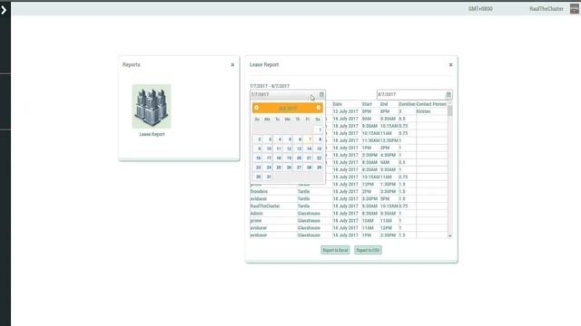Image resolution: width=581 pixels, height=326 pixels.
Task: Pick day 11 in the calendar
Action: click(x=279, y=149)
